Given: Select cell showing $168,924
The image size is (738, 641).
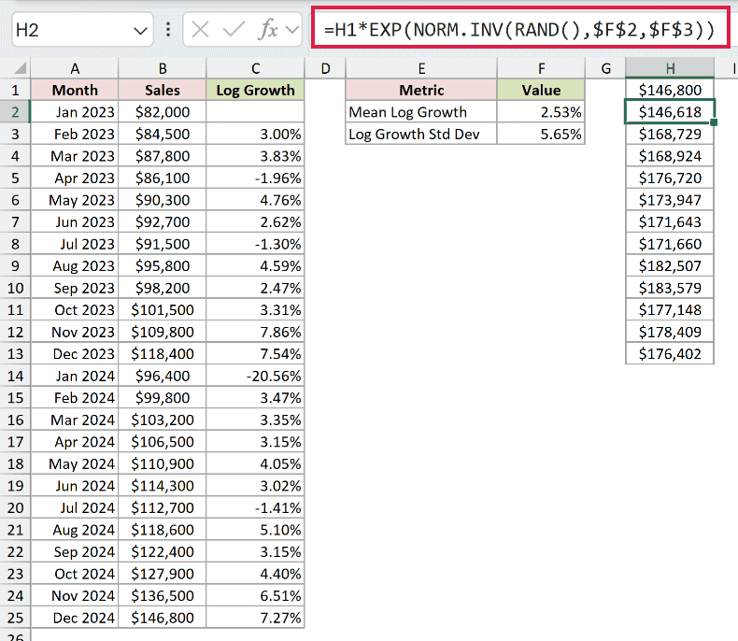Looking at the screenshot, I should coord(670,156).
